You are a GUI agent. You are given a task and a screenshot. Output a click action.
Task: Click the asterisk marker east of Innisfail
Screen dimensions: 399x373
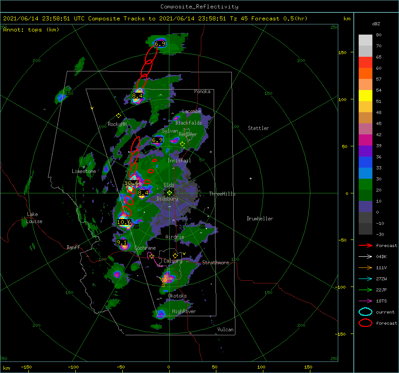pos(211,152)
